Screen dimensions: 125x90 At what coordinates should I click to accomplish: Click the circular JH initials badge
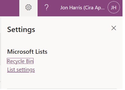[x=114, y=7]
